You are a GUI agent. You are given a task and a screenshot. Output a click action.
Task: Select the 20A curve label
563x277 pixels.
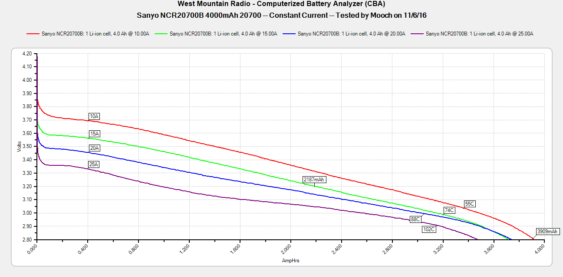coord(94,148)
